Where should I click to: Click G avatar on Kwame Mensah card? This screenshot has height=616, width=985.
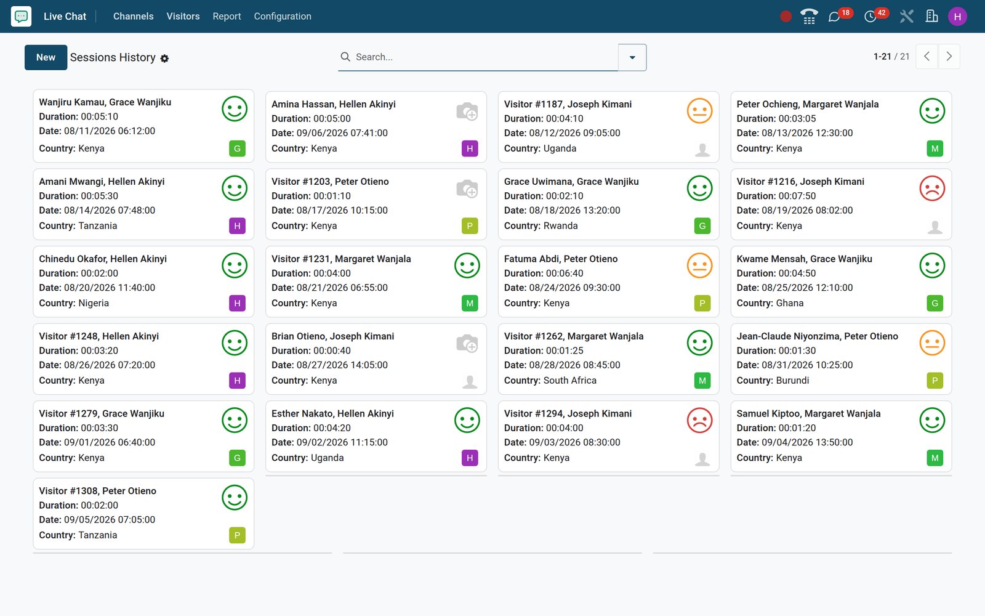[935, 303]
